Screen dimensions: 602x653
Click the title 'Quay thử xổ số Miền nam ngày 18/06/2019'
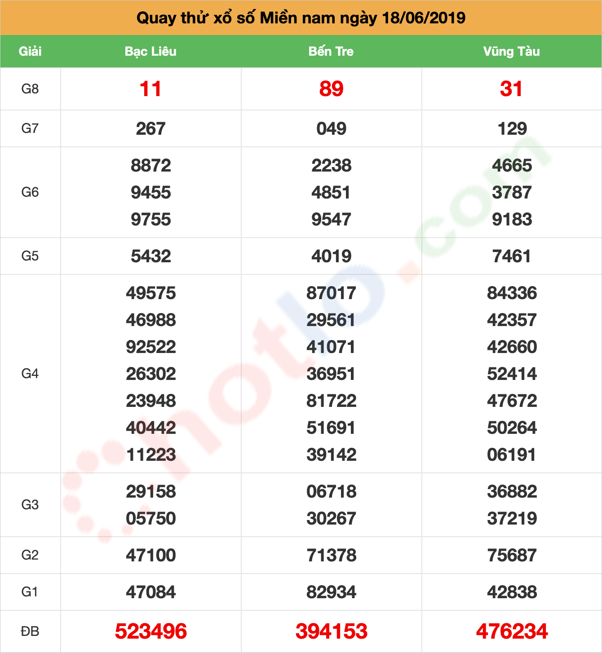tap(301, 18)
